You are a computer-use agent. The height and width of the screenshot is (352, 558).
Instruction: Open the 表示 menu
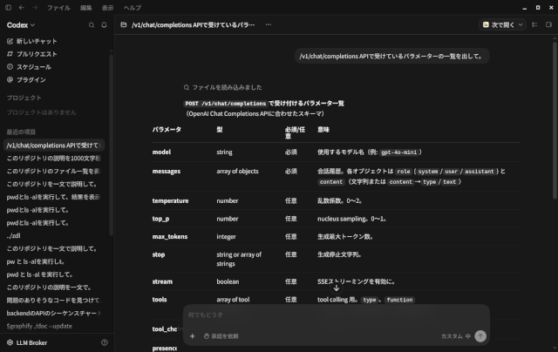107,8
